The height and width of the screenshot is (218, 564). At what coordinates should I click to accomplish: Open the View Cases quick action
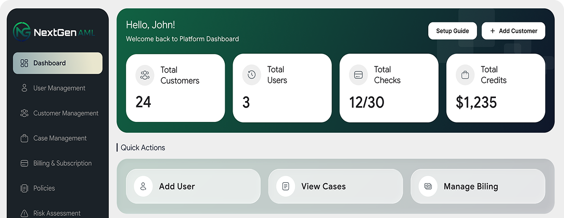[336, 186]
